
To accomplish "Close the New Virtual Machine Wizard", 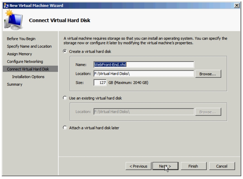I will [237, 6].
